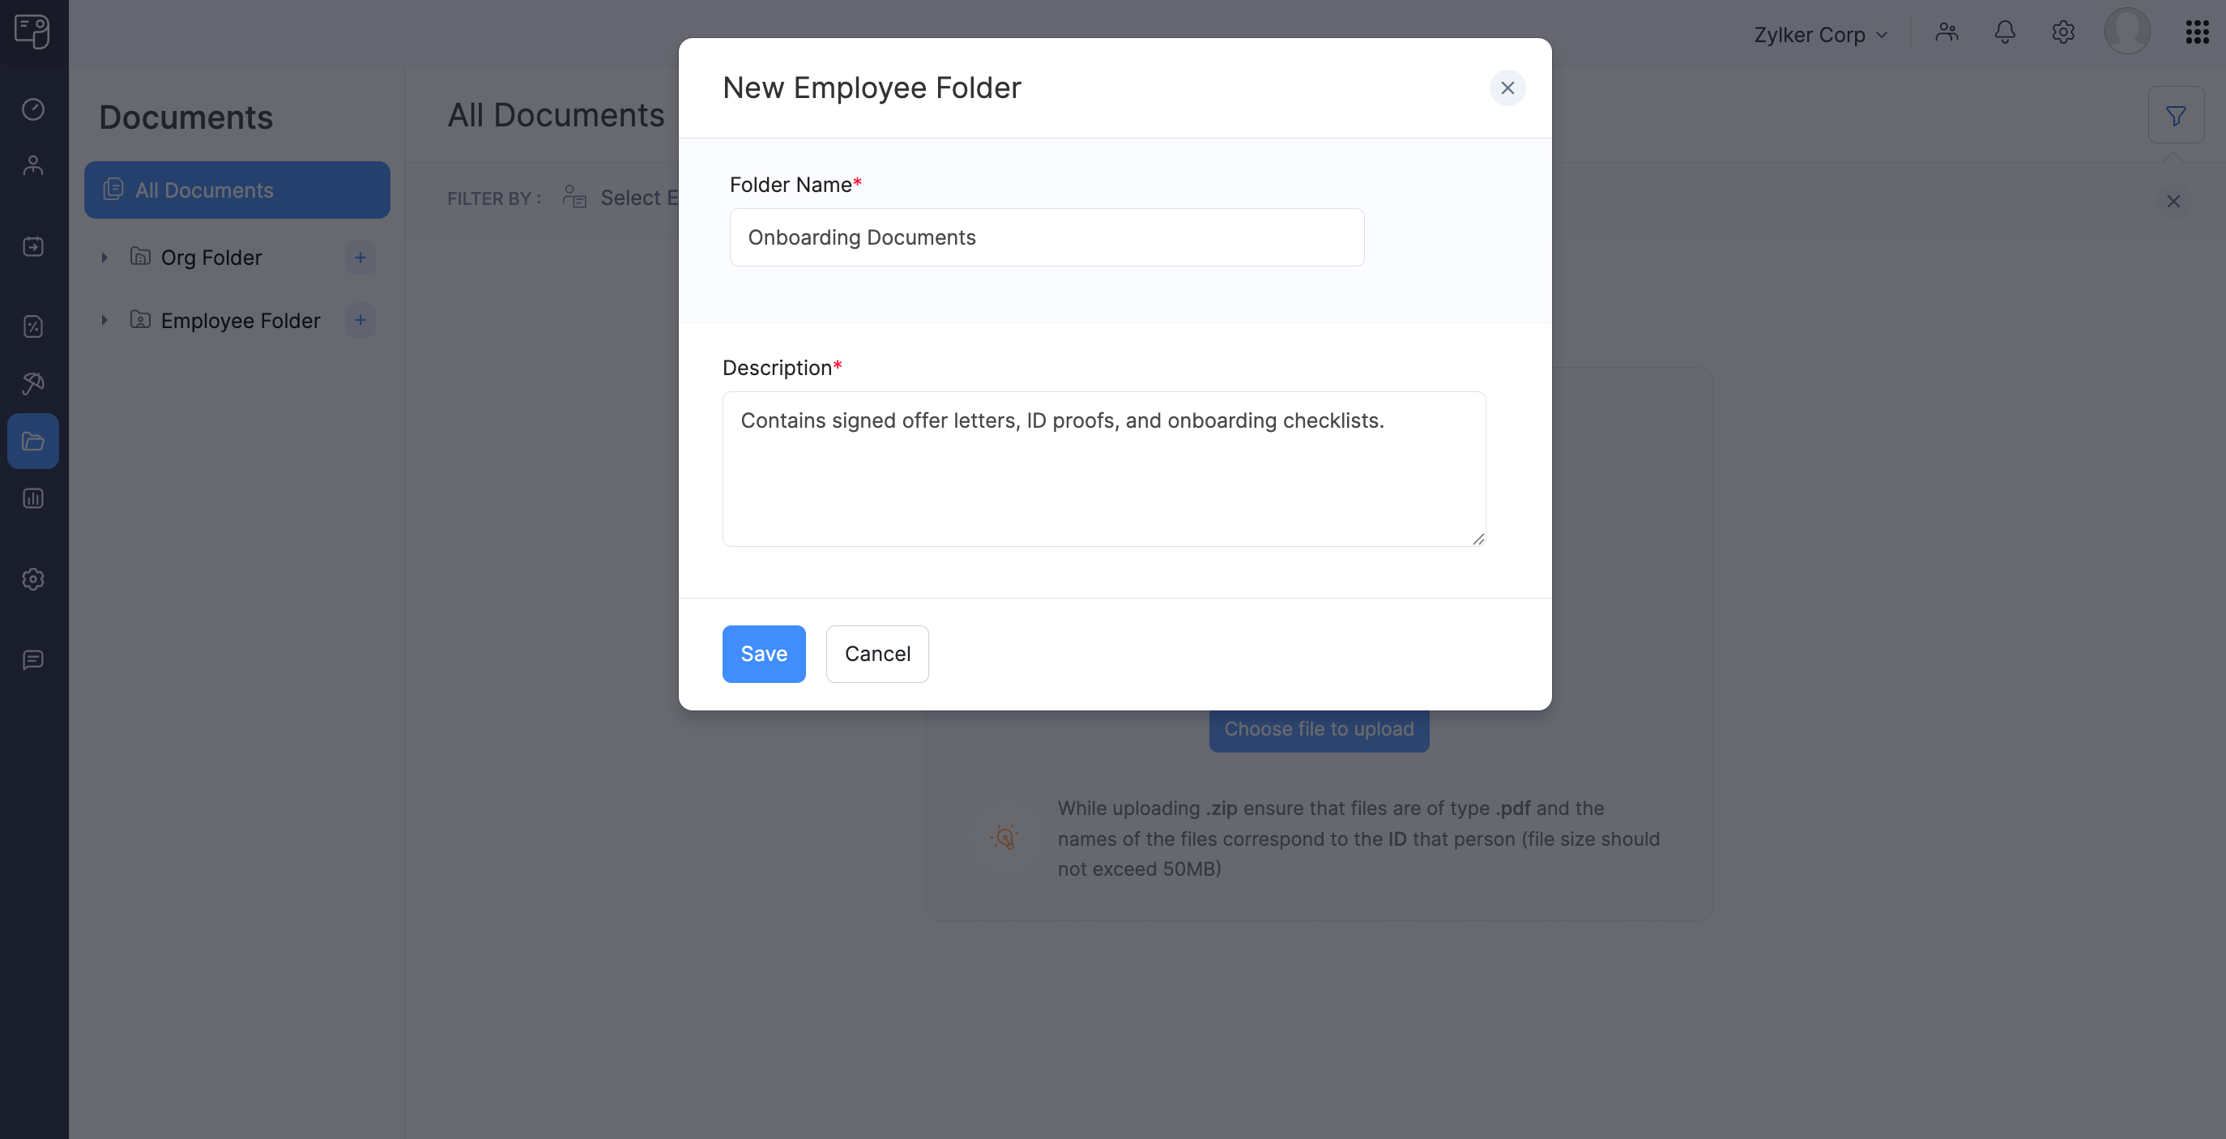Open the filter funnel icon on right
Image resolution: width=2226 pixels, height=1139 pixels.
coord(2177,115)
